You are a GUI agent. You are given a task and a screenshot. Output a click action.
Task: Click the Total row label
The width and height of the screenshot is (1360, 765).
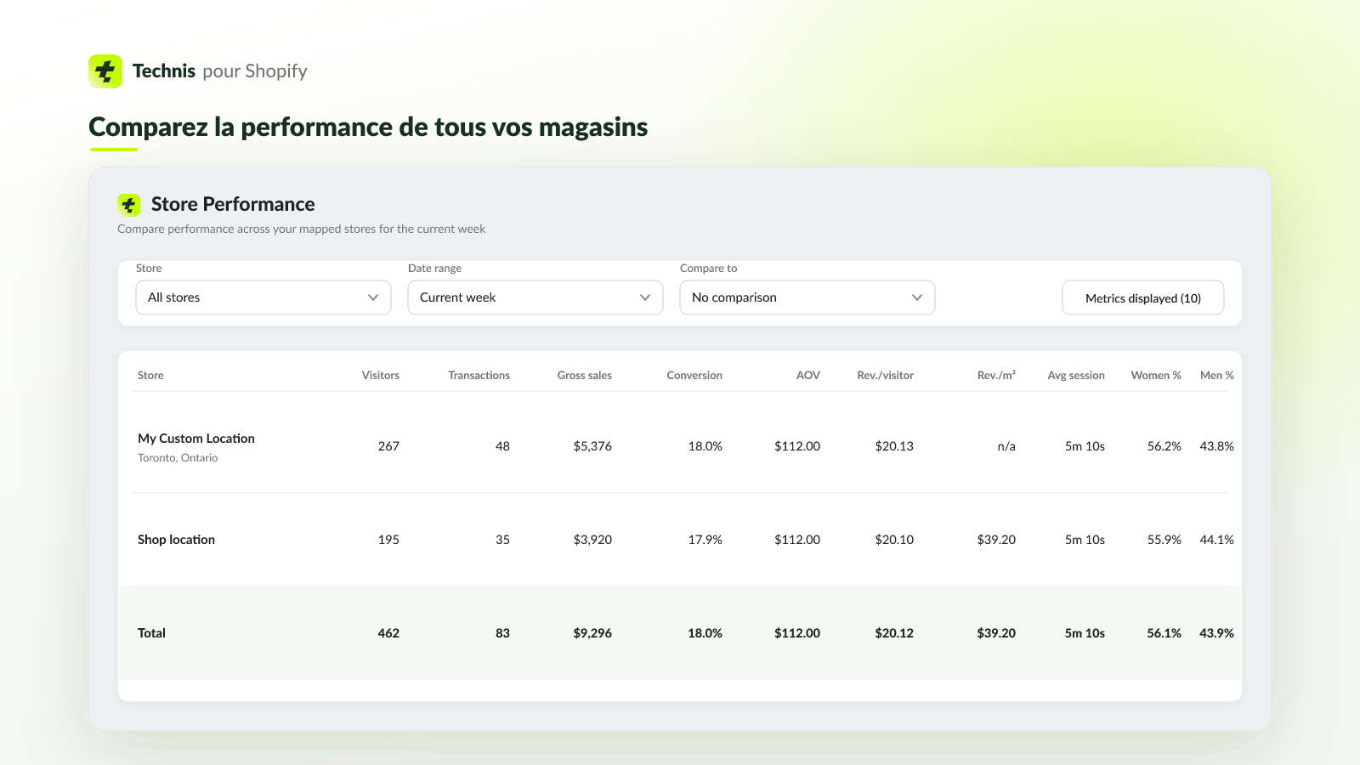(151, 633)
